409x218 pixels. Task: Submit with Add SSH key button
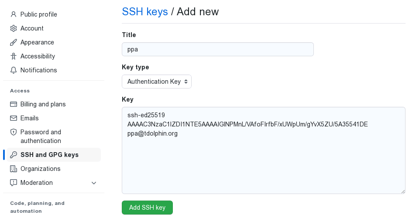[147, 208]
